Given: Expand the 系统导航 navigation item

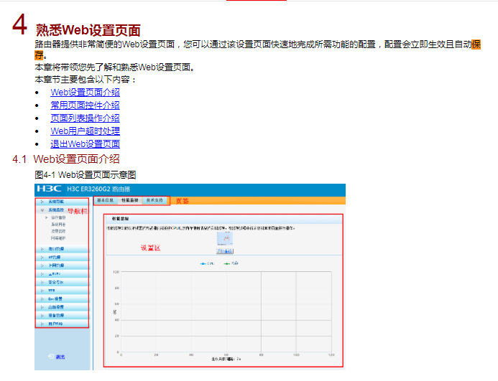Looking at the screenshot, I should coord(62,202).
